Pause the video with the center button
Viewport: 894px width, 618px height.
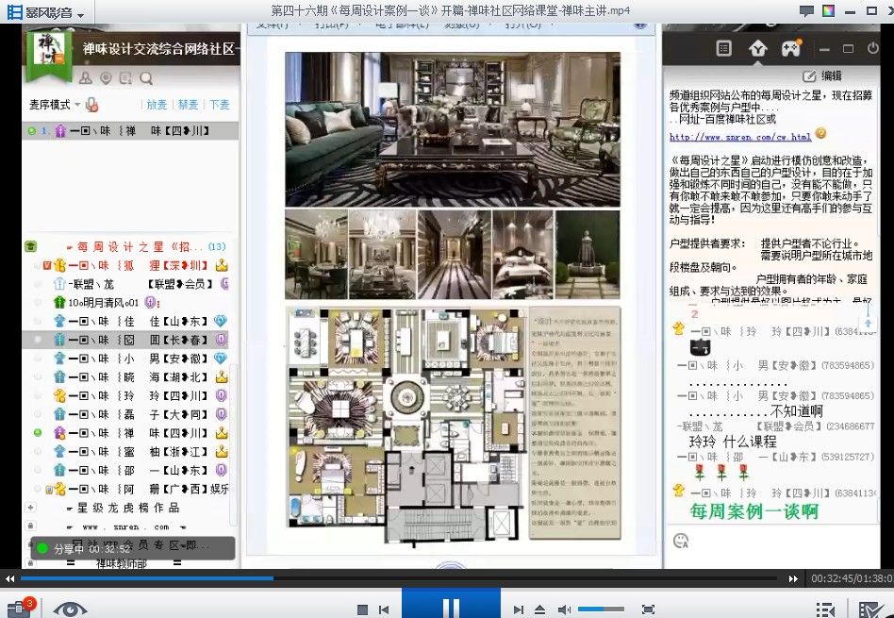pos(451,607)
